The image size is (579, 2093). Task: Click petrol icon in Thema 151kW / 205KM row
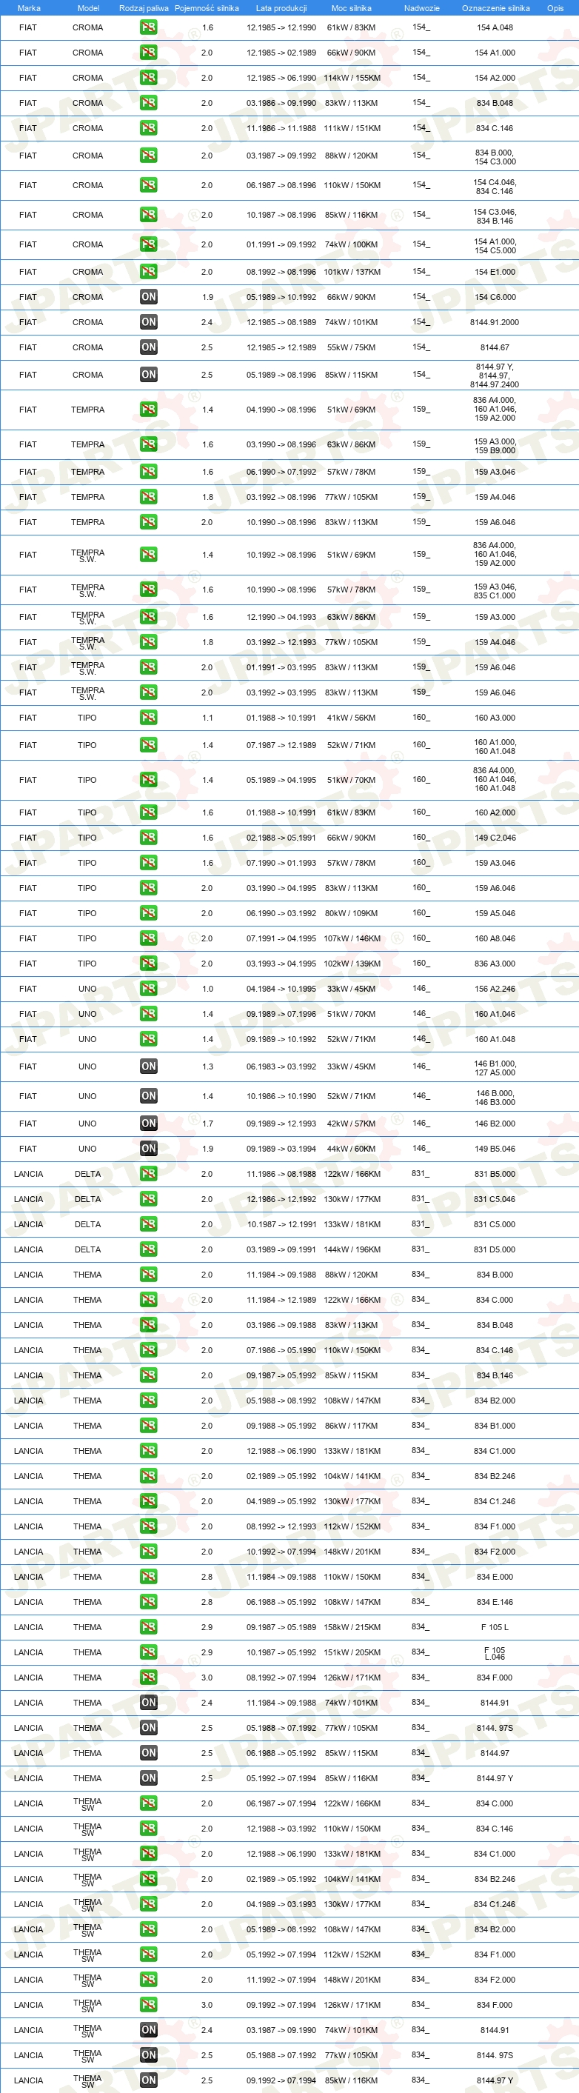tap(149, 1652)
